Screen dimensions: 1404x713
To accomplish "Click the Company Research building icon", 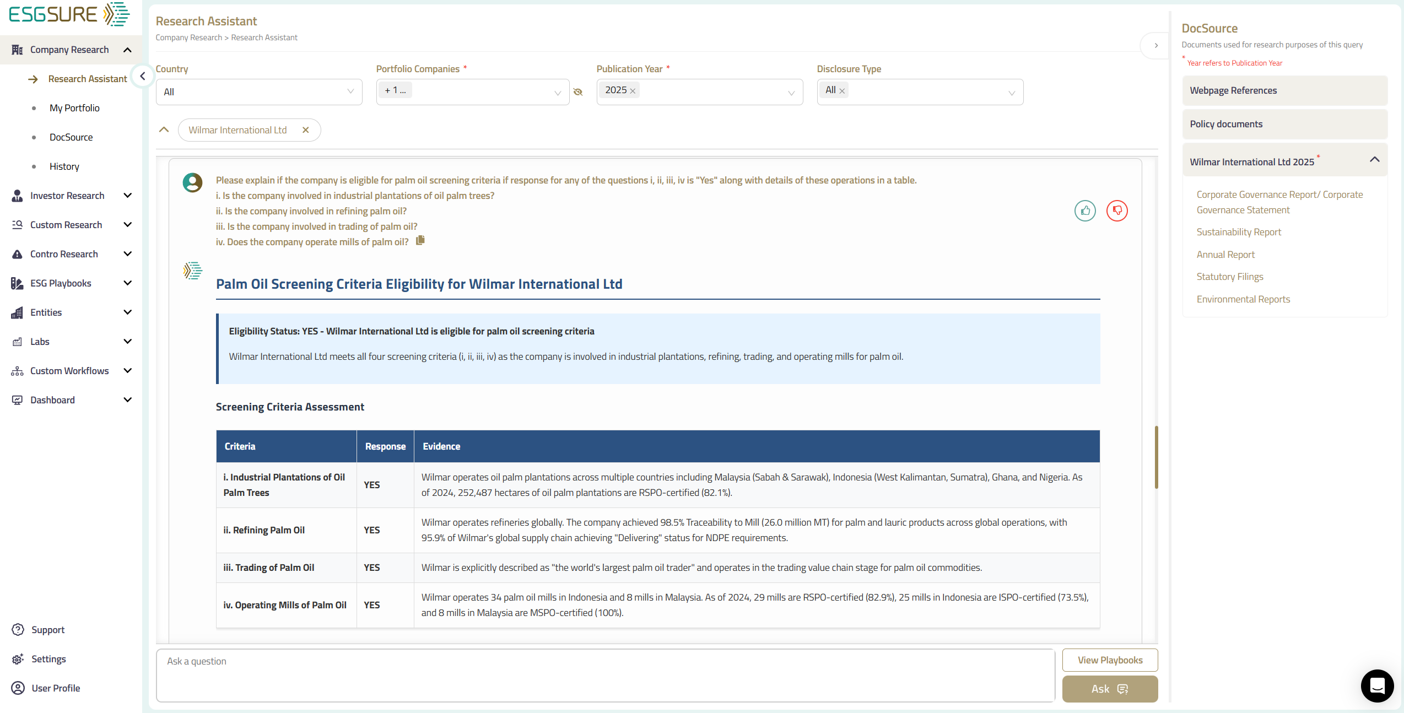I will point(17,50).
